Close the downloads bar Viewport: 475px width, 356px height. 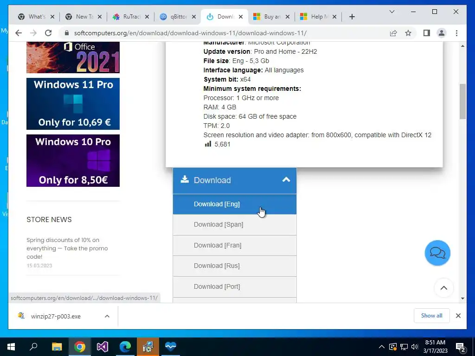click(x=458, y=316)
